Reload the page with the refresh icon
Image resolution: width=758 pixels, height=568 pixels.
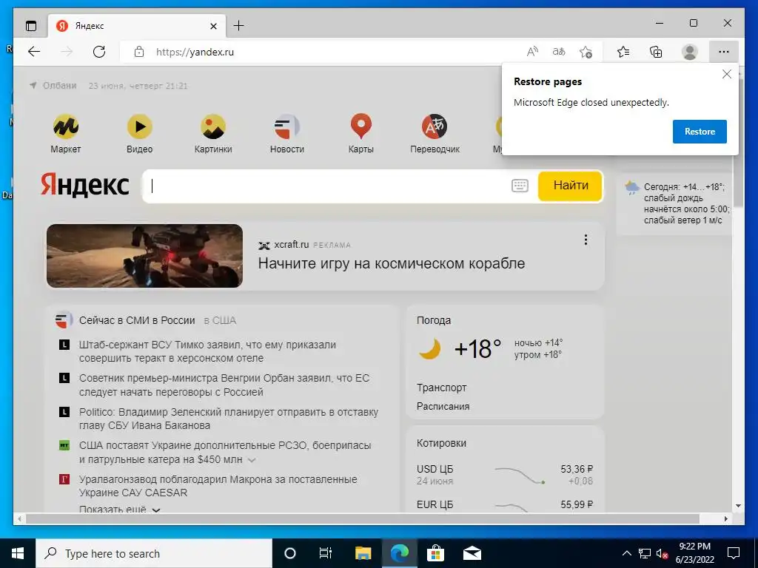point(99,52)
